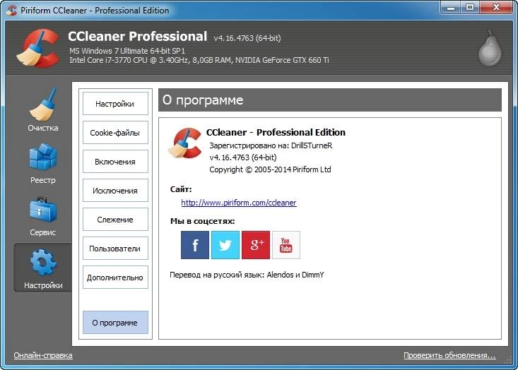Open the Сервис tools section
The image size is (518, 370).
pos(42,217)
